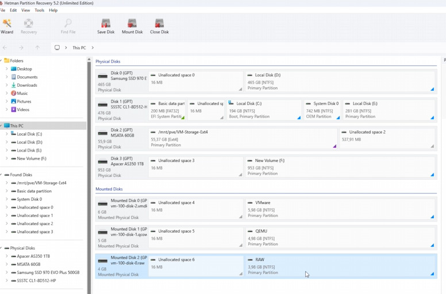Select the Pictures folder icon
The height and width of the screenshot is (294, 446).
pyautogui.click(x=13, y=102)
